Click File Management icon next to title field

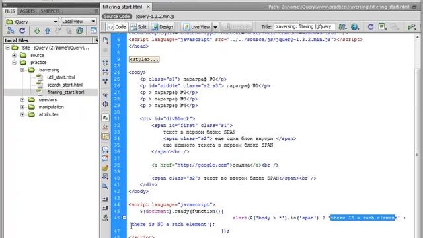click(x=342, y=26)
